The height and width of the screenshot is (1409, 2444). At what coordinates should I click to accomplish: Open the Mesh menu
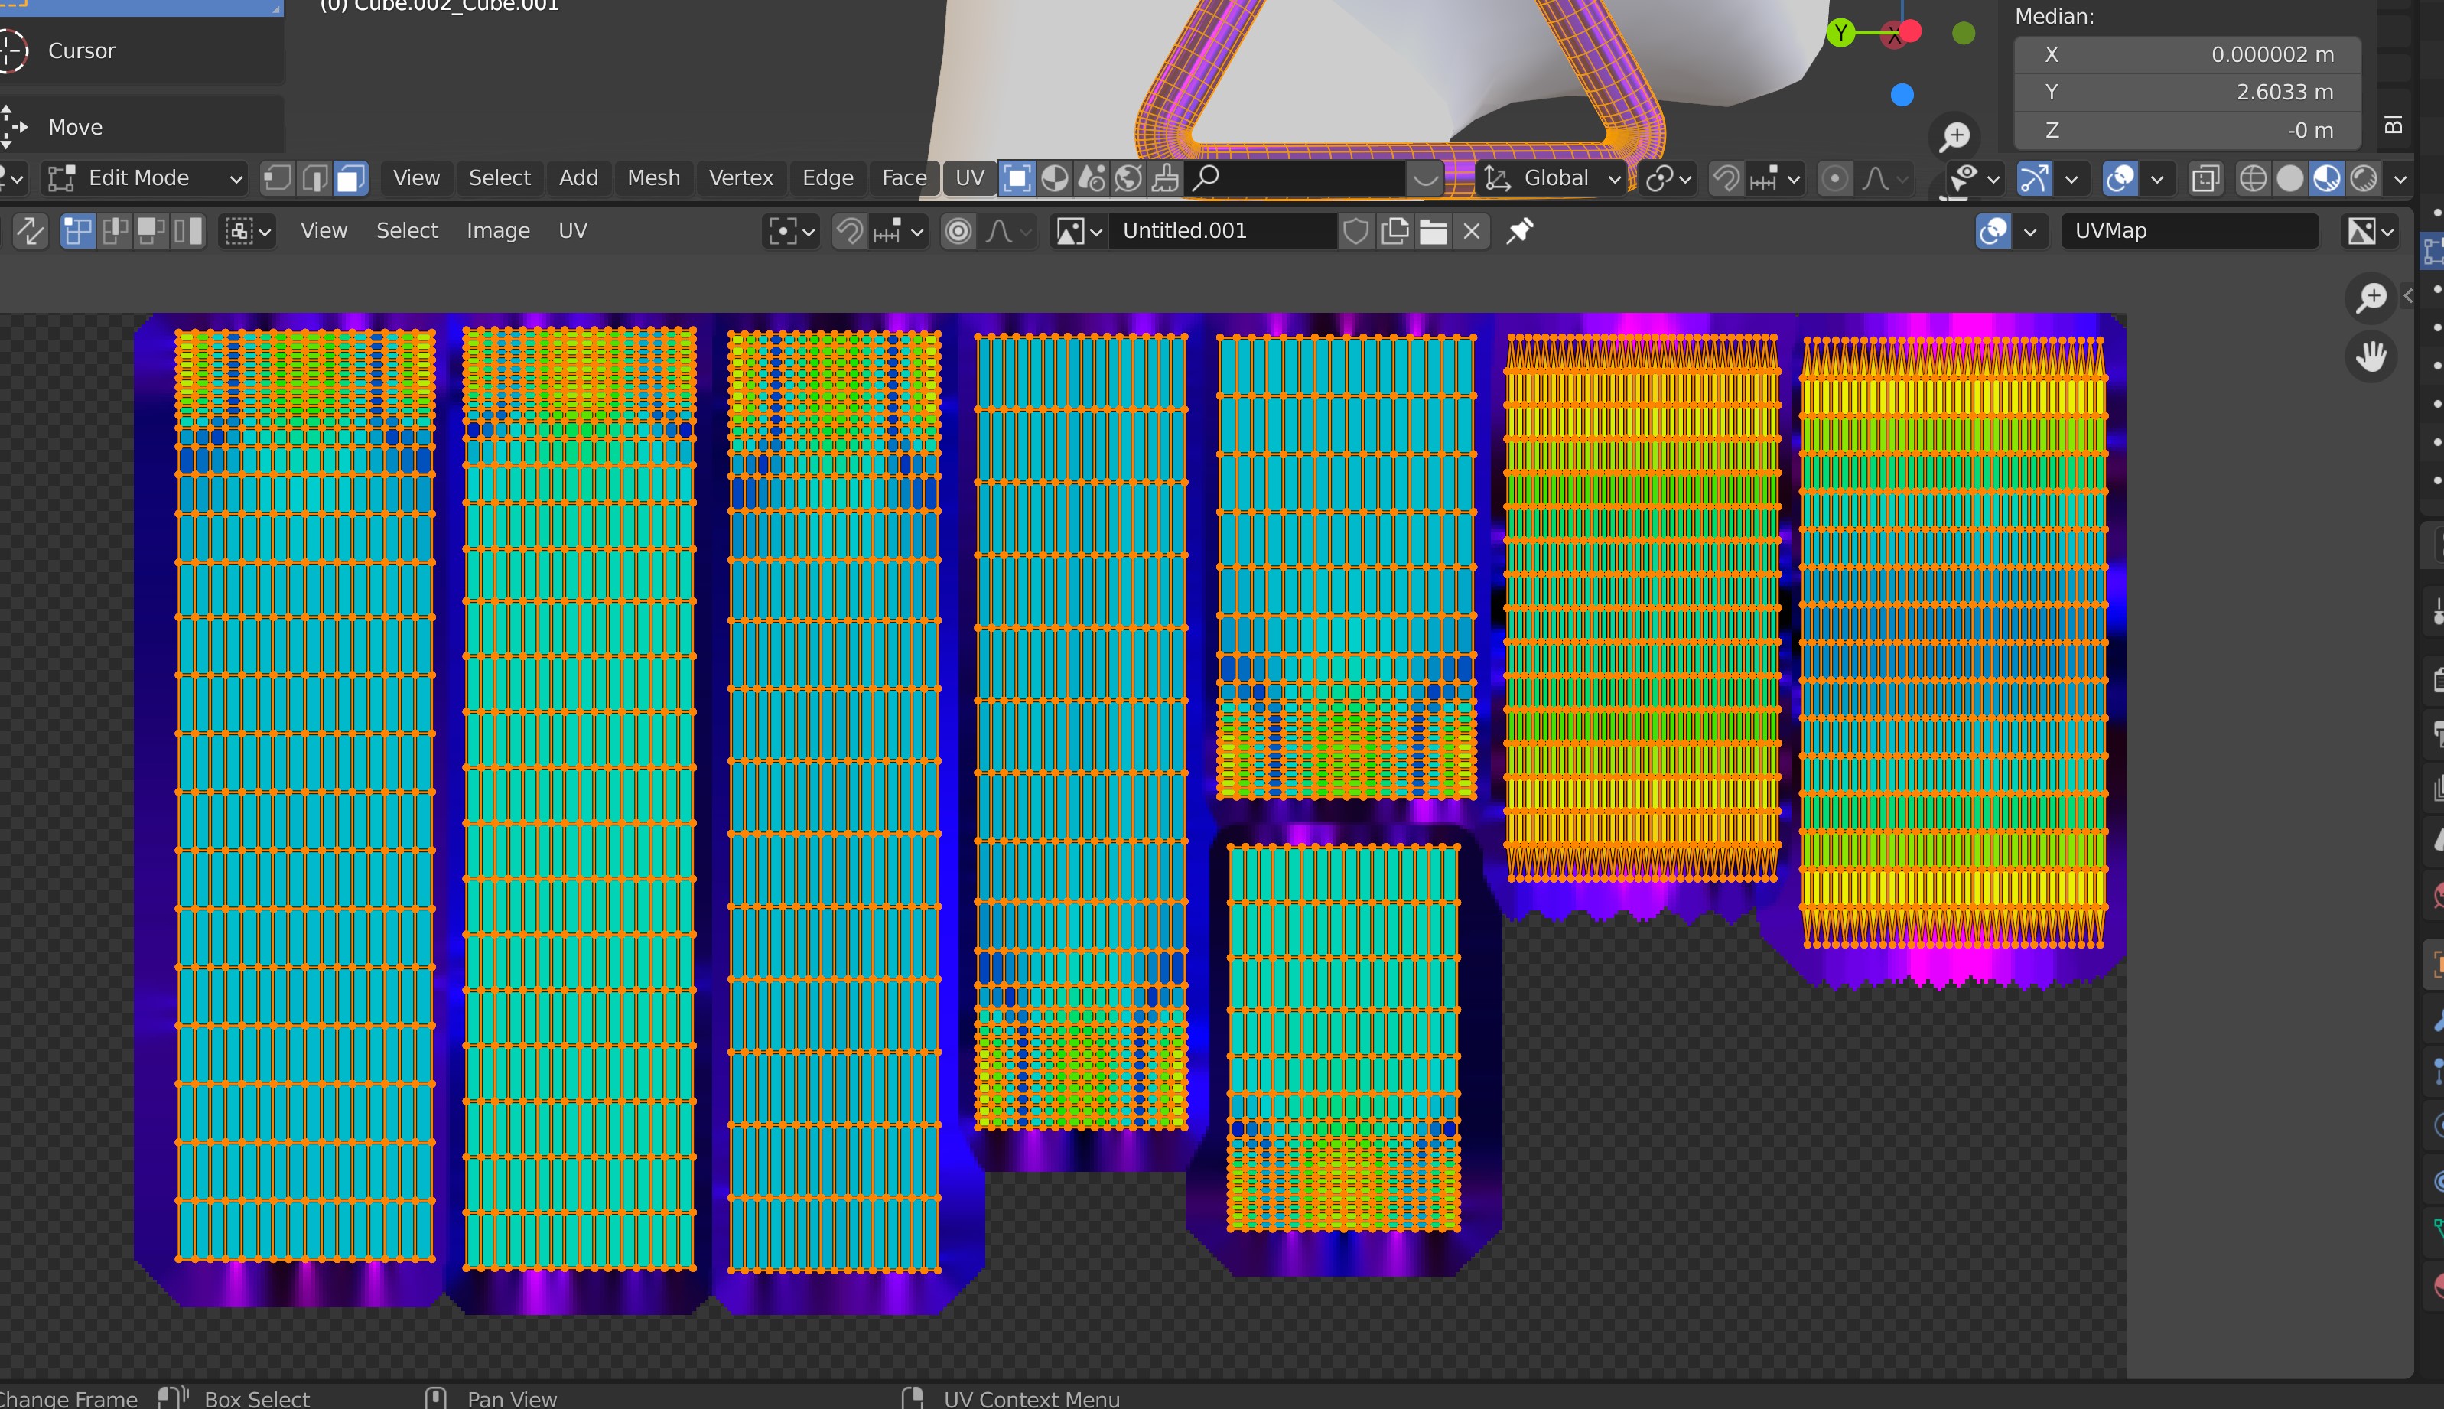653,178
